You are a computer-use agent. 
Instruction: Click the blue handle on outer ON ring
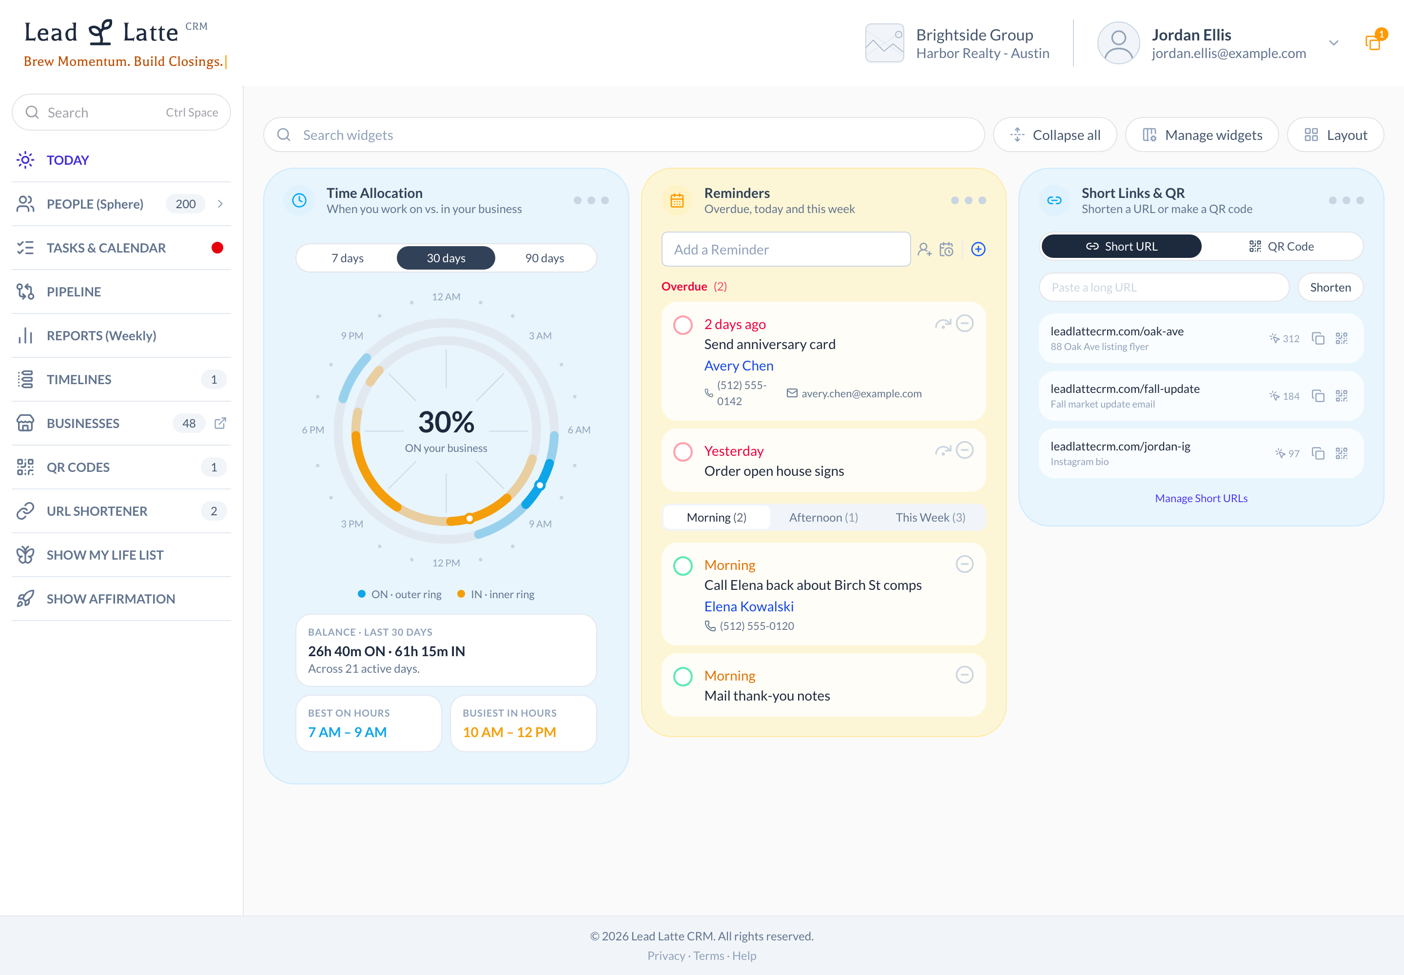tap(540, 486)
